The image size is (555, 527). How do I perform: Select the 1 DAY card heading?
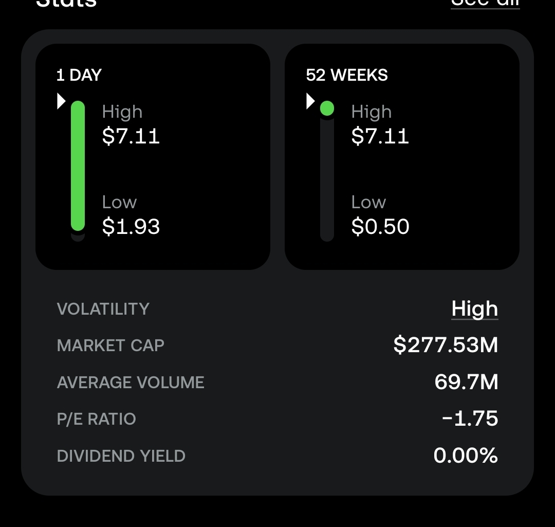point(79,75)
